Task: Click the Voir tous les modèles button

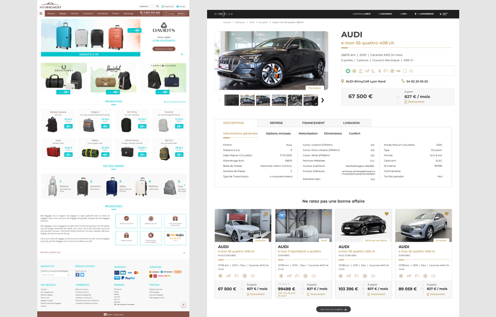Action: click(x=333, y=309)
